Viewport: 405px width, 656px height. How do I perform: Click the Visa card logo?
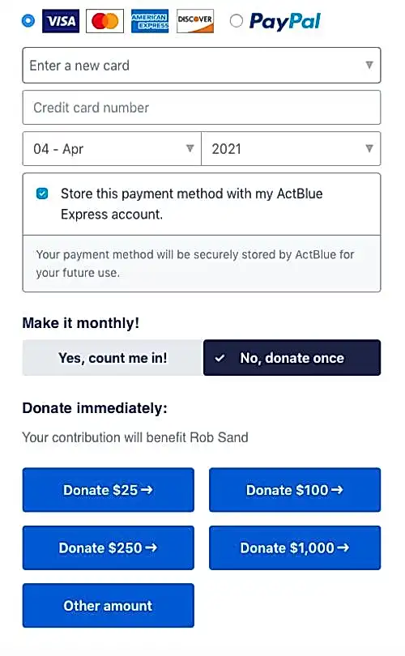pos(61,21)
